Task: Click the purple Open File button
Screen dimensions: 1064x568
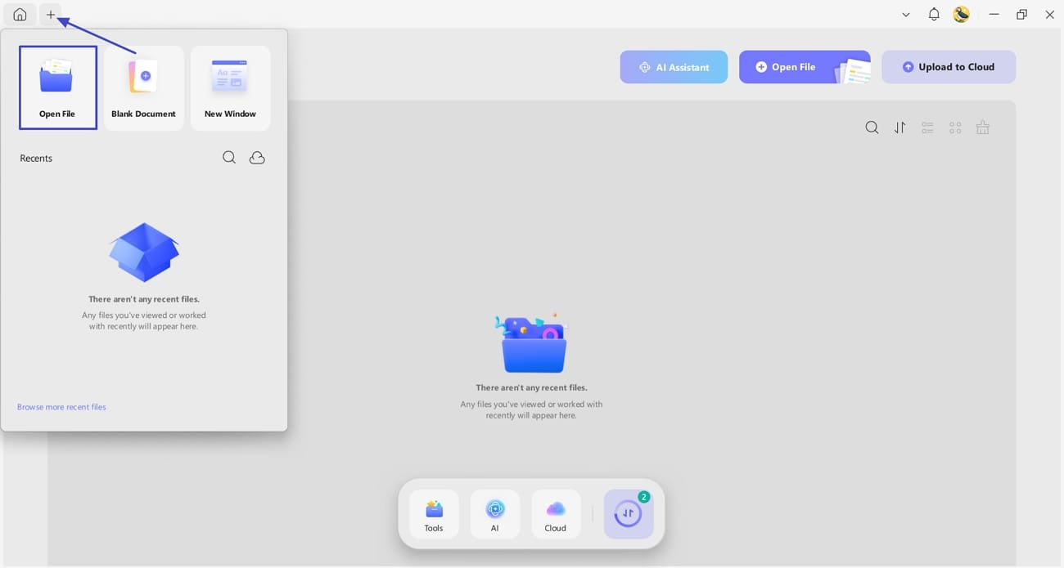Action: 805,67
